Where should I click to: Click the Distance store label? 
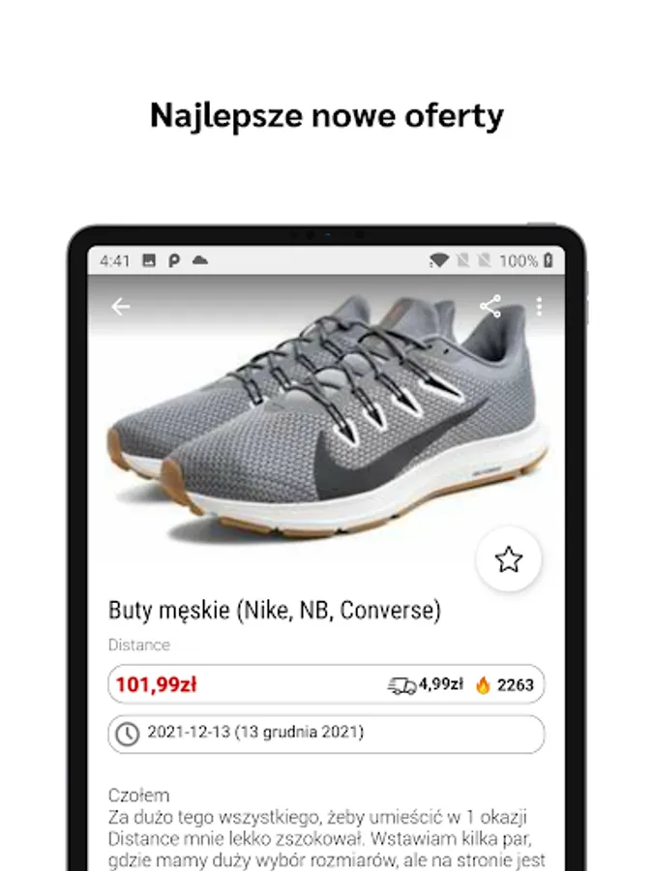point(138,645)
